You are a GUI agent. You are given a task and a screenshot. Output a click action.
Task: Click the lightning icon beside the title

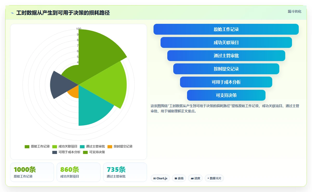coord(12,13)
